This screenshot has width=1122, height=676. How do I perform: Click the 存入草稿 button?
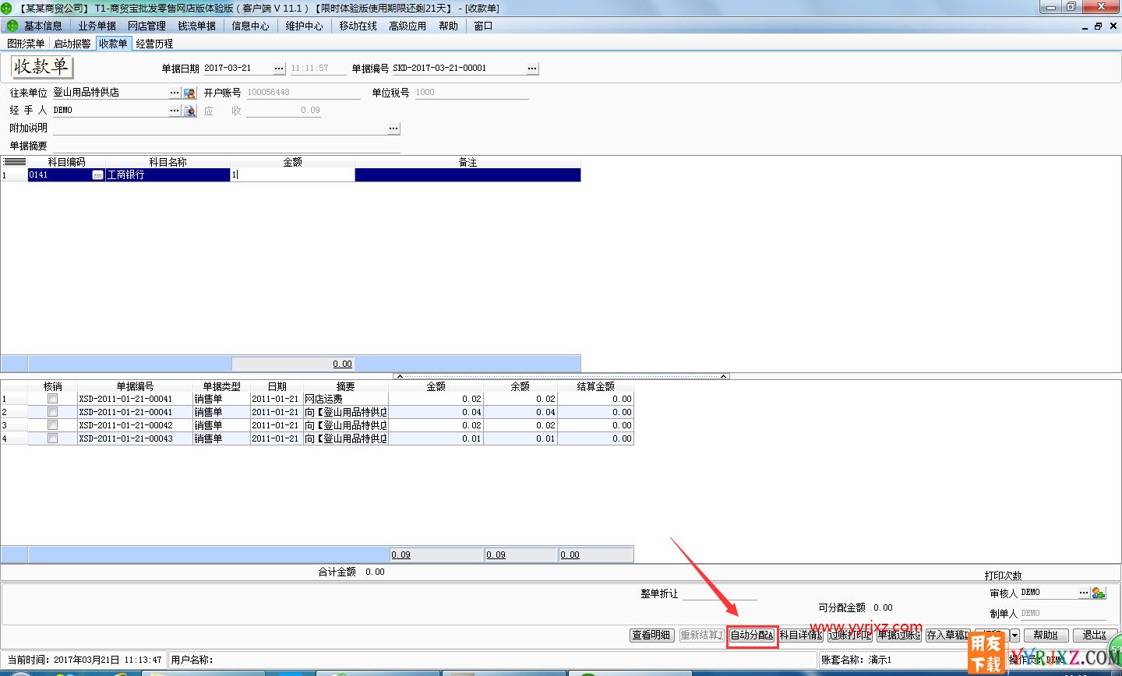[x=947, y=636]
